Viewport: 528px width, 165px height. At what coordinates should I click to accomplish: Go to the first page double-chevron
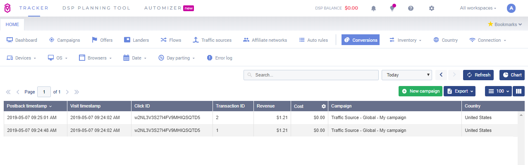coord(8,92)
